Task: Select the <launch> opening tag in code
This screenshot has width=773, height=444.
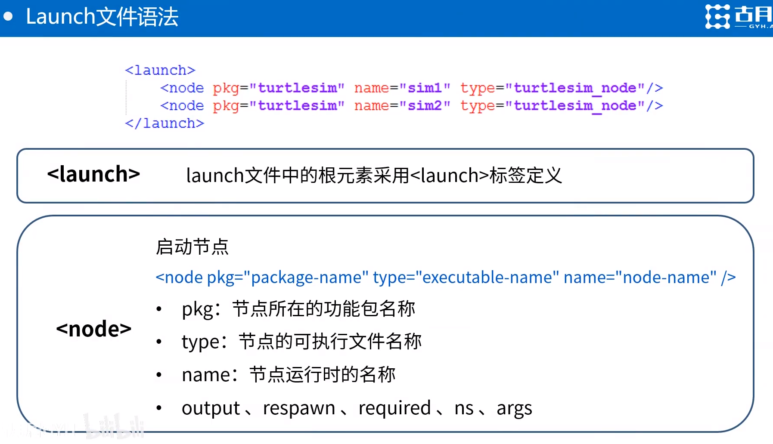Action: 160,70
